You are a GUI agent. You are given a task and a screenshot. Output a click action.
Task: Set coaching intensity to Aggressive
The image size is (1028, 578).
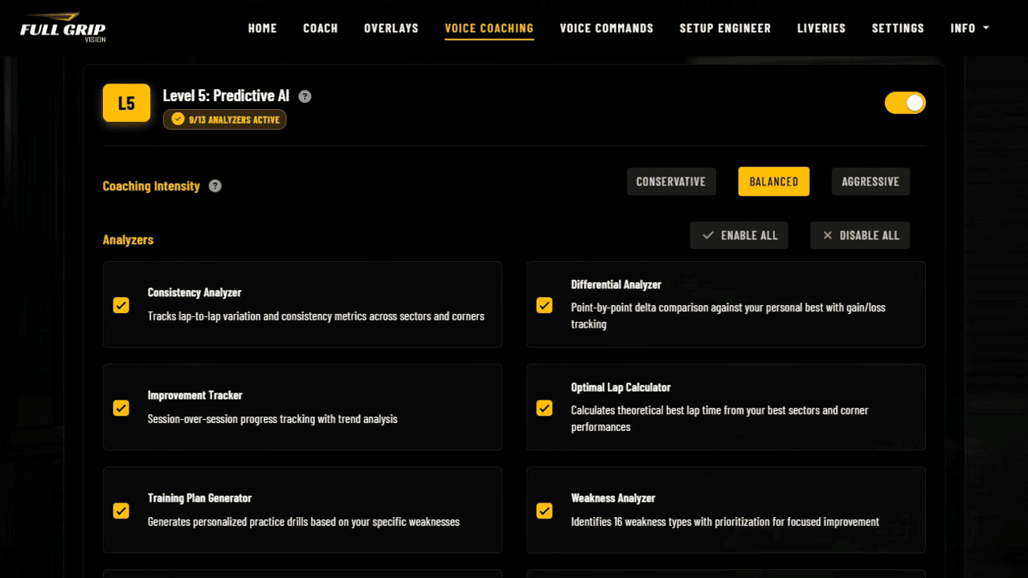(x=870, y=181)
